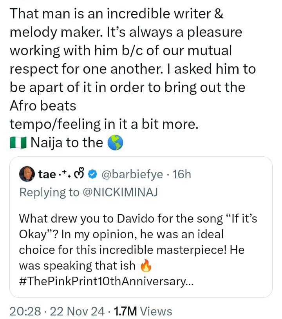Click the globe emoji after Naija
282x319 pixels.
click(x=115, y=143)
